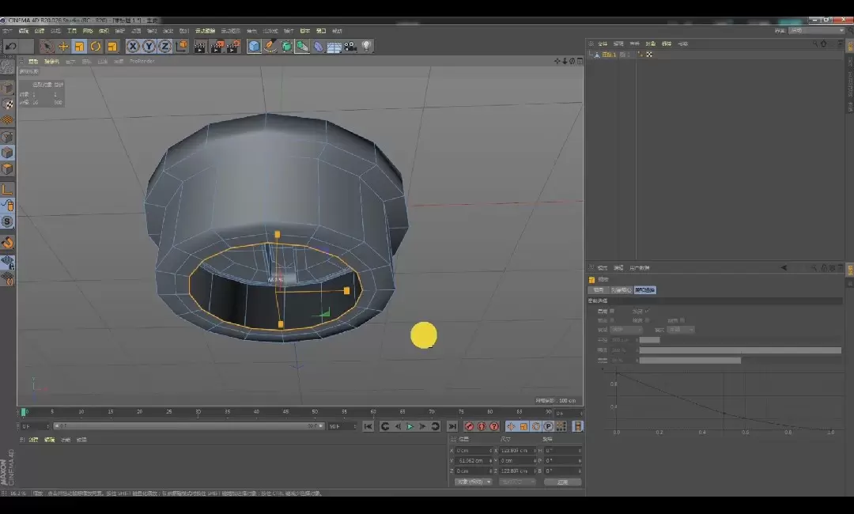Image resolution: width=854 pixels, height=514 pixels.
Task: Click the Render View clapperboard icon
Action: [200, 47]
